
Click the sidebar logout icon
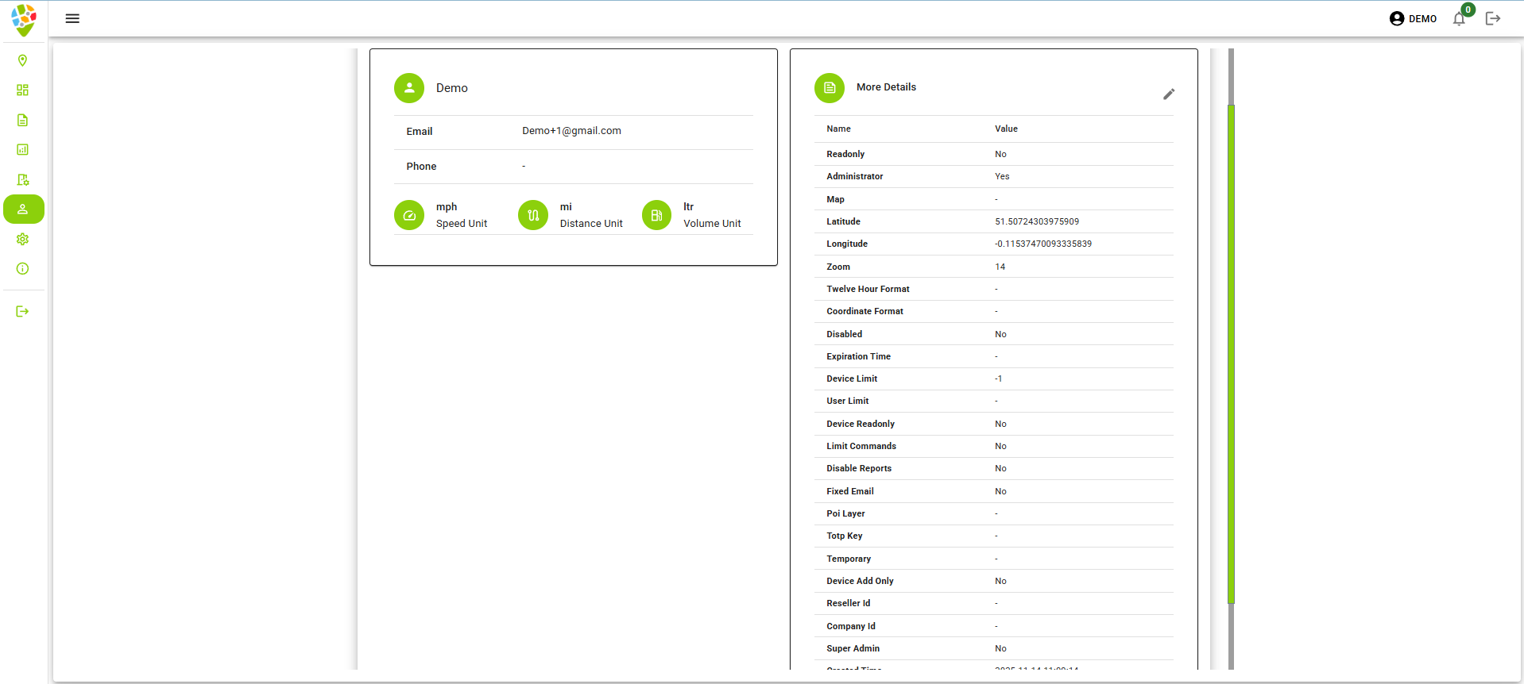22,311
